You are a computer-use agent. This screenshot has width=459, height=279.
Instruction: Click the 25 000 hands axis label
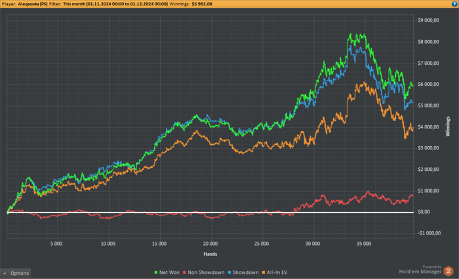(262, 244)
